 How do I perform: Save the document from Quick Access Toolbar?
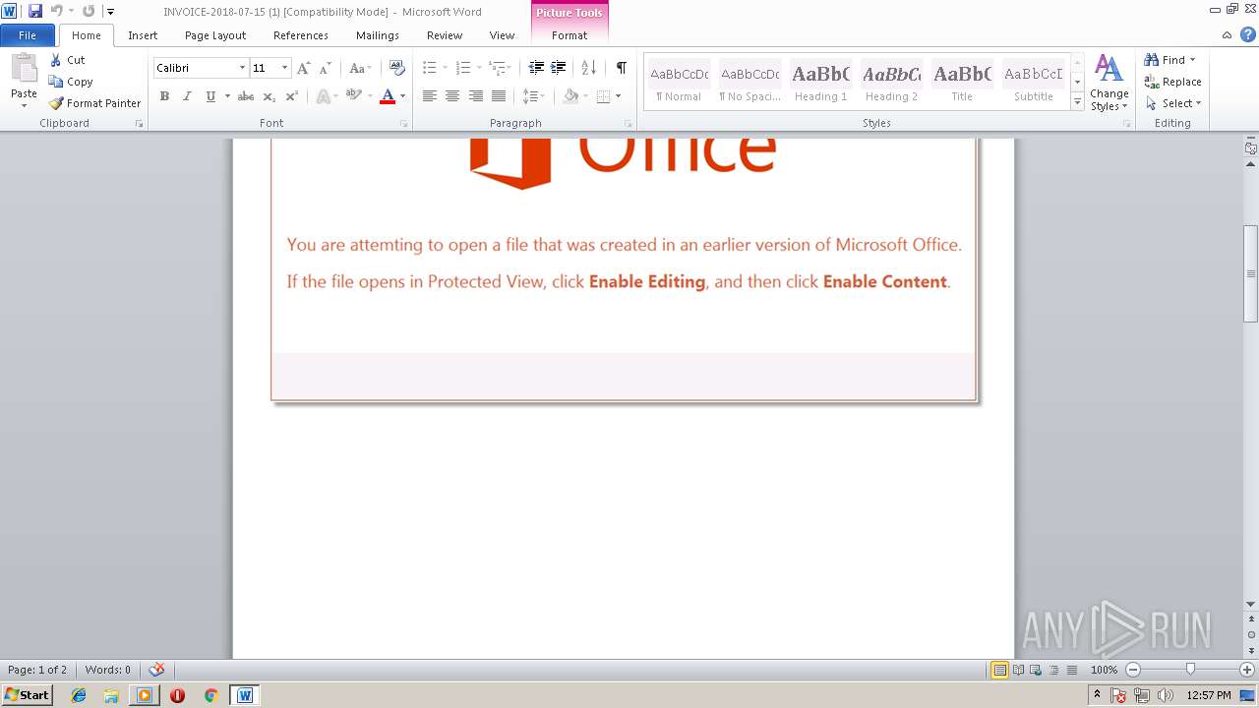coord(35,11)
